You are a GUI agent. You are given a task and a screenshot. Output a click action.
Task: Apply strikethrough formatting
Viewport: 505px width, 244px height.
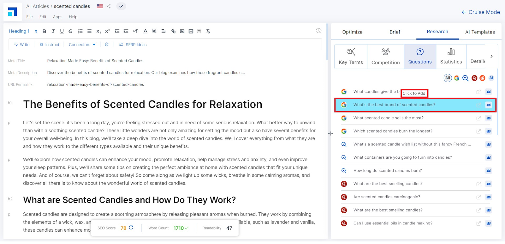point(71,31)
